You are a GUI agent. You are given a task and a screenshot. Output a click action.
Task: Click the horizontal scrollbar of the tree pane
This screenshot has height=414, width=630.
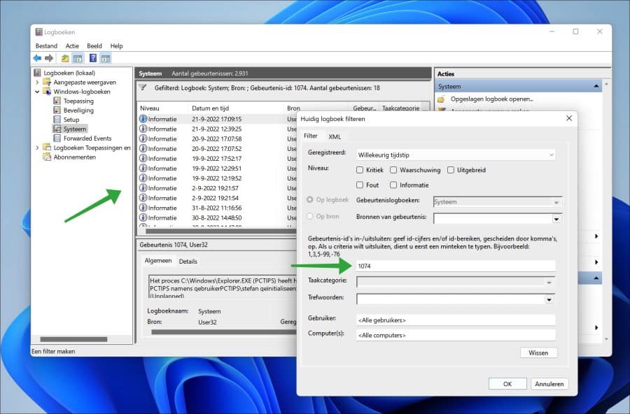coord(73,339)
